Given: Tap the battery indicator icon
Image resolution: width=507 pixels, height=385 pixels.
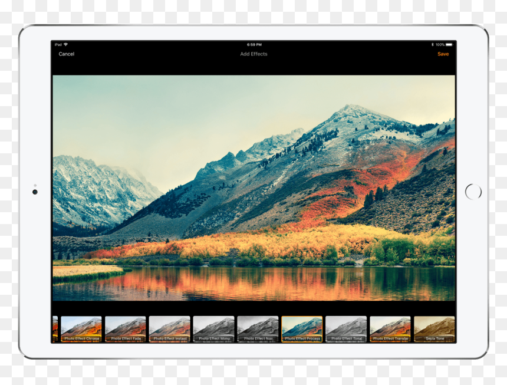Looking at the screenshot, I should [x=449, y=45].
